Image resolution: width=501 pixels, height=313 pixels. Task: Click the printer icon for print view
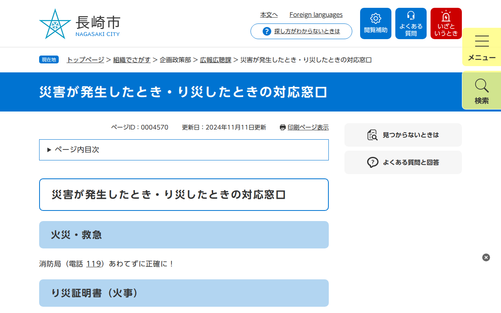283,127
